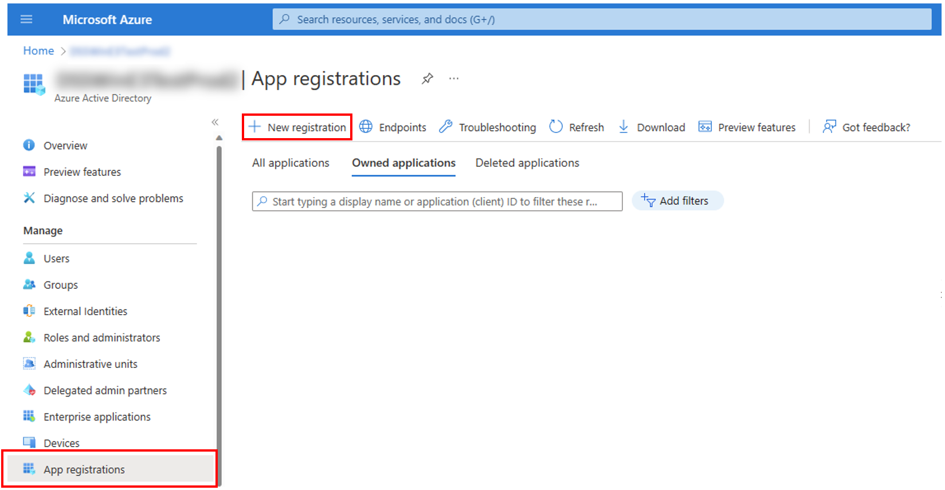Click the App registrations sidebar icon
The width and height of the screenshot is (945, 490).
(29, 469)
